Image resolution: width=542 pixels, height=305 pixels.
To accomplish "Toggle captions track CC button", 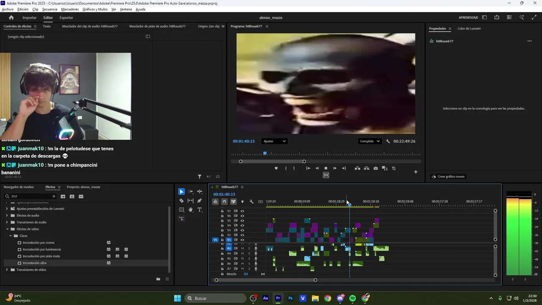I will (260, 202).
